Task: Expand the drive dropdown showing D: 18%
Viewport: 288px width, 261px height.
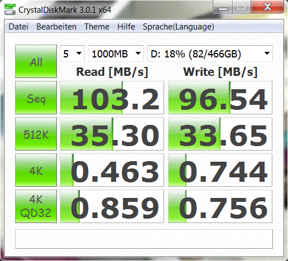Action: (210, 54)
